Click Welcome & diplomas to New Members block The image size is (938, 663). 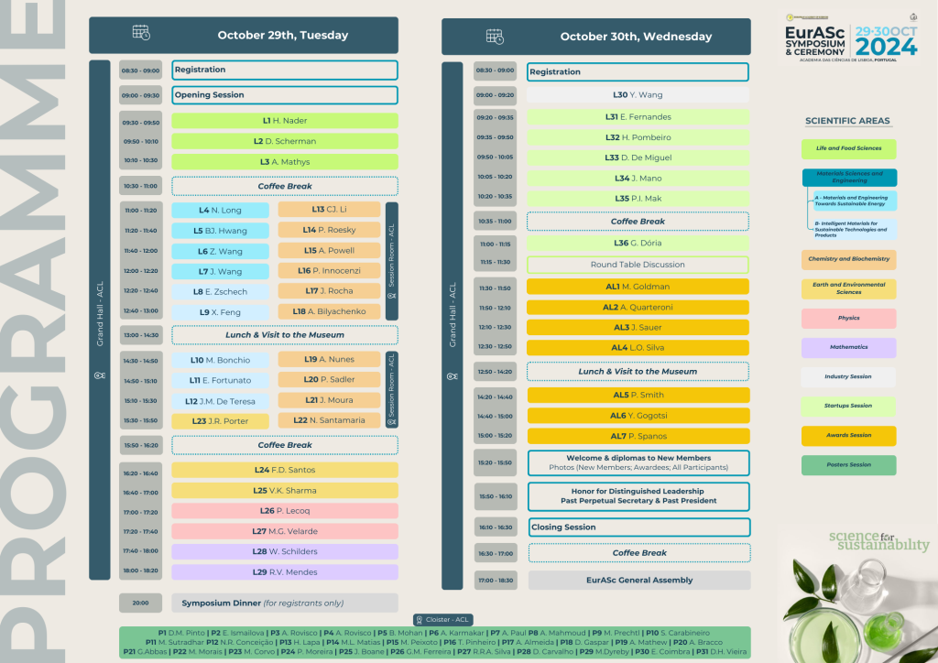point(638,462)
